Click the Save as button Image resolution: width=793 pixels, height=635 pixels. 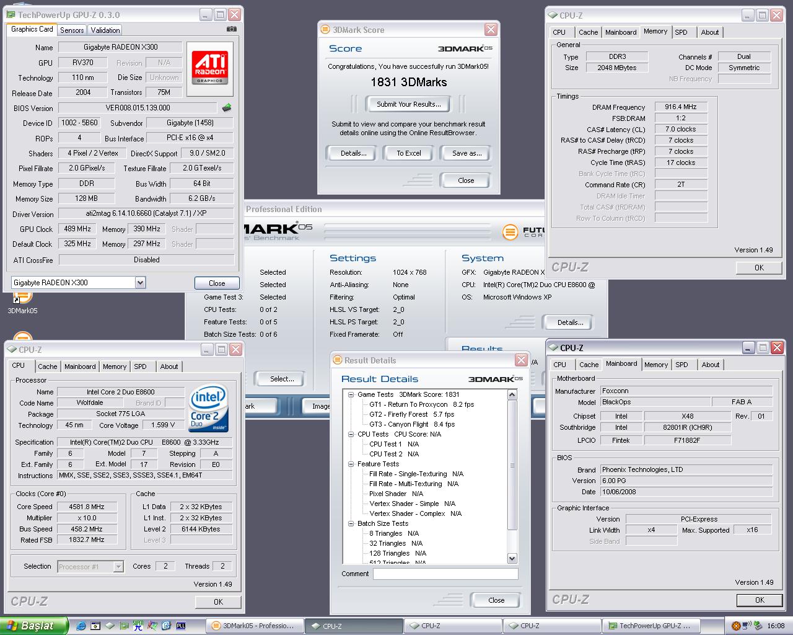tap(467, 153)
